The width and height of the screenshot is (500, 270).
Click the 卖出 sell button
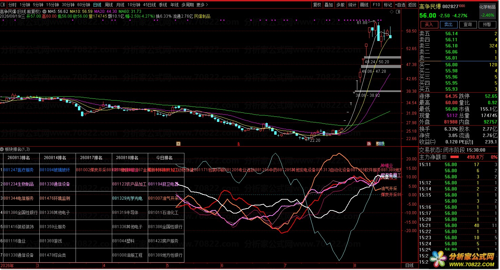[448, 25]
